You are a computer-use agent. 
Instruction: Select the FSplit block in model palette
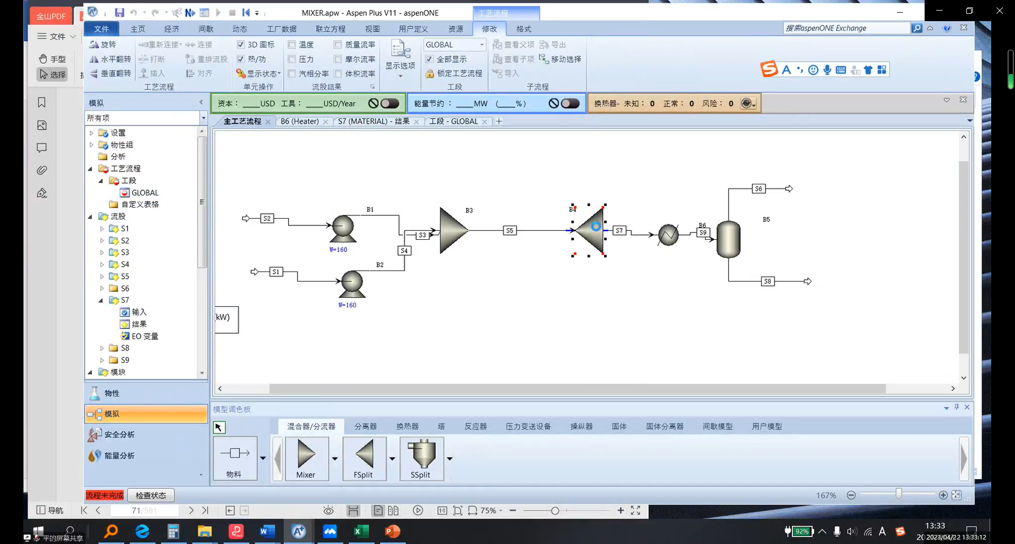coord(364,458)
